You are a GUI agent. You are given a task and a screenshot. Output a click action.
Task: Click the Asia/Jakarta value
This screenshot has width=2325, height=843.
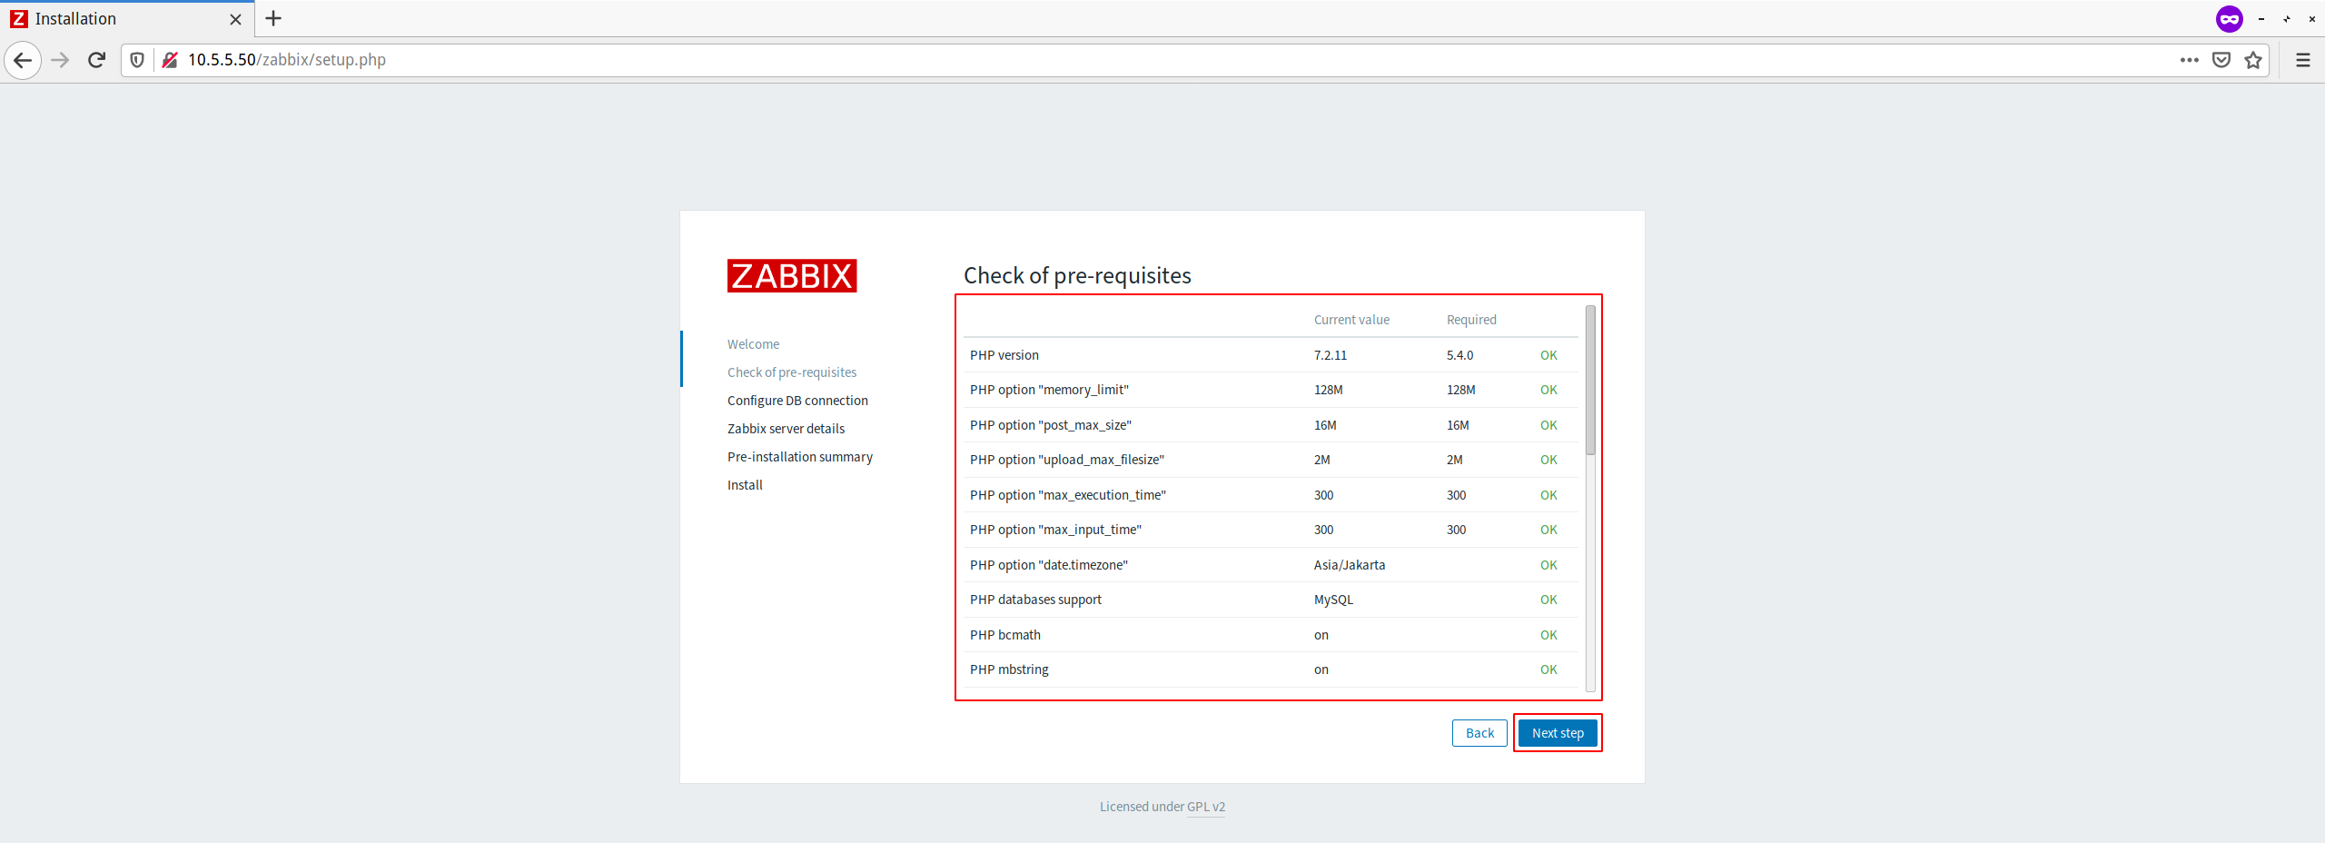click(1350, 565)
